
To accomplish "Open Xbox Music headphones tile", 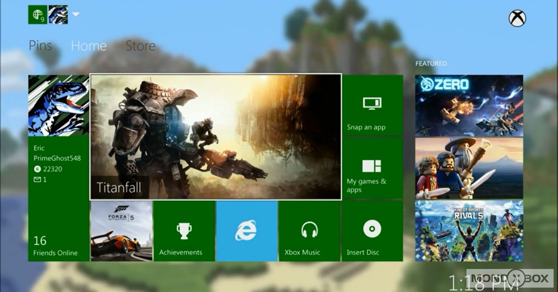I will (x=309, y=231).
